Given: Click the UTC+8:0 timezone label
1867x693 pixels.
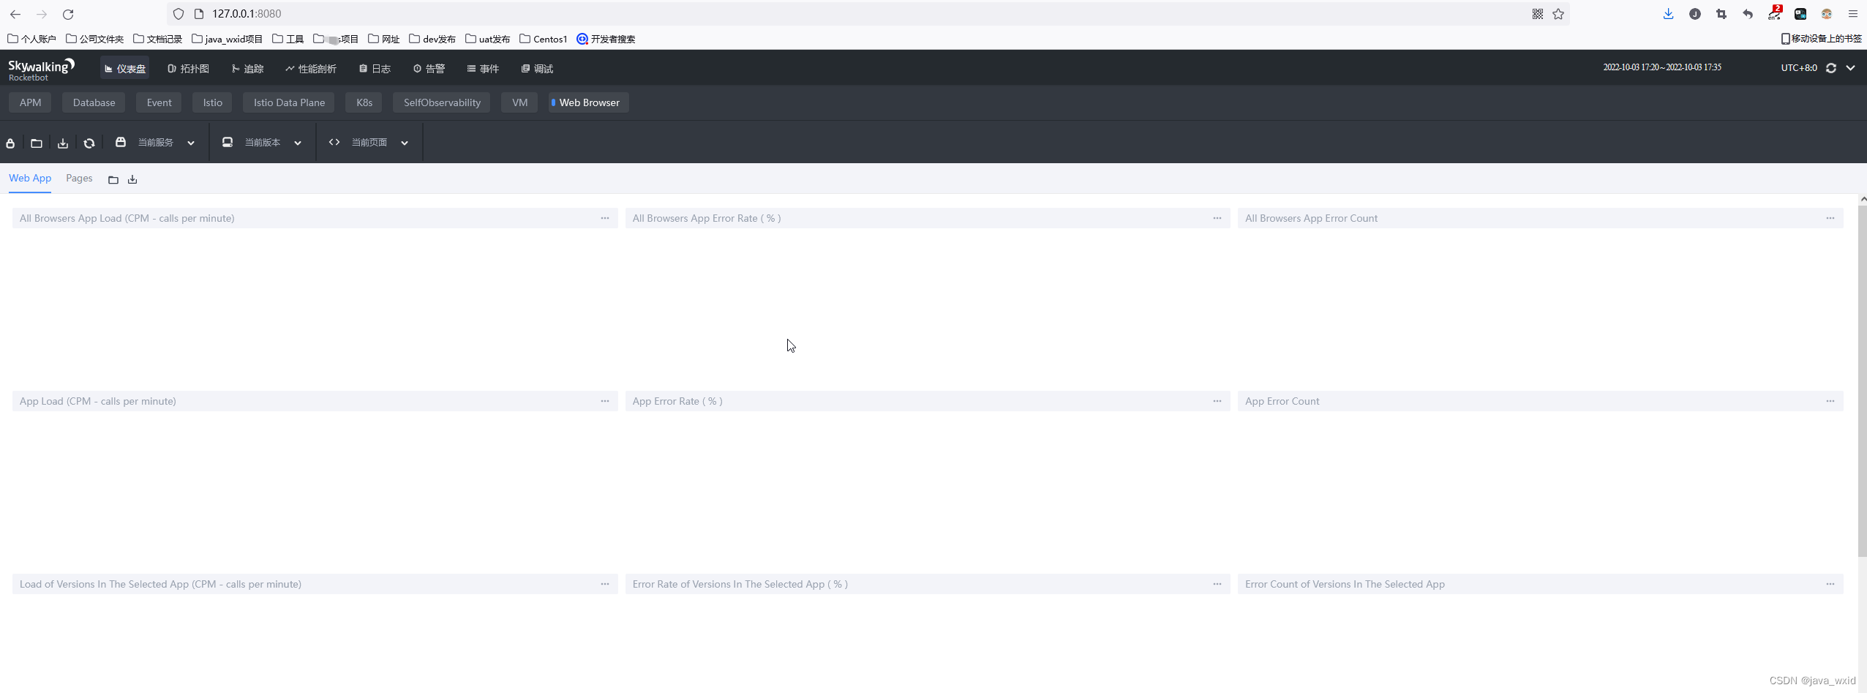Looking at the screenshot, I should pyautogui.click(x=1799, y=68).
